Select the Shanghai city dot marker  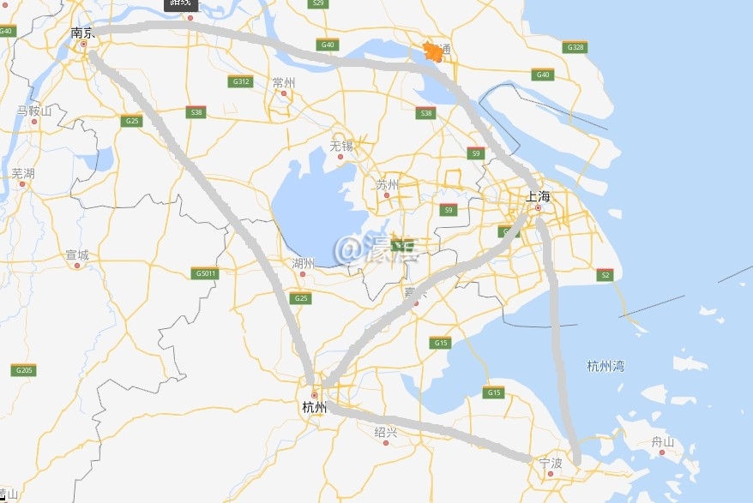pyautogui.click(x=538, y=208)
